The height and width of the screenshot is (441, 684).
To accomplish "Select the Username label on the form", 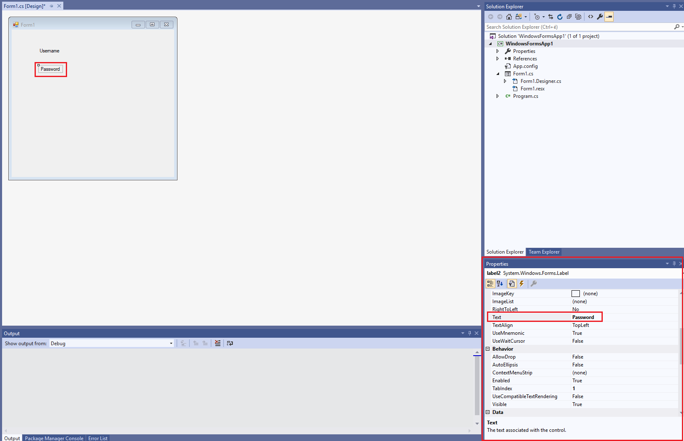I will pos(50,51).
